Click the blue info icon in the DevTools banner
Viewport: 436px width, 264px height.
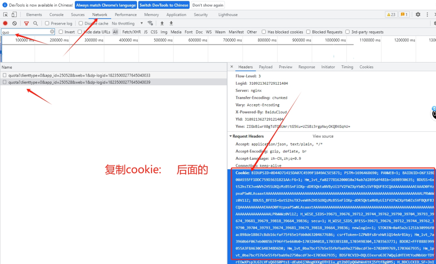click(5, 5)
